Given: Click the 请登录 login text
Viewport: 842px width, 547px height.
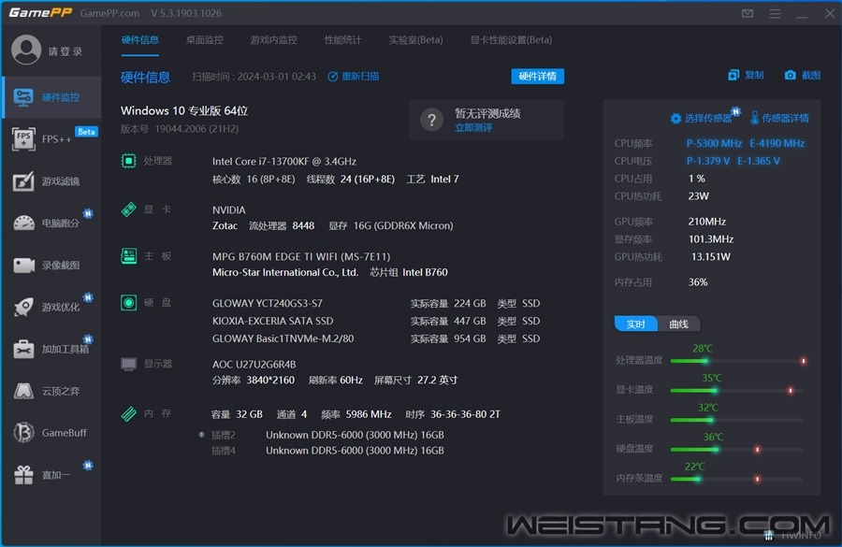Looking at the screenshot, I should click(x=65, y=51).
